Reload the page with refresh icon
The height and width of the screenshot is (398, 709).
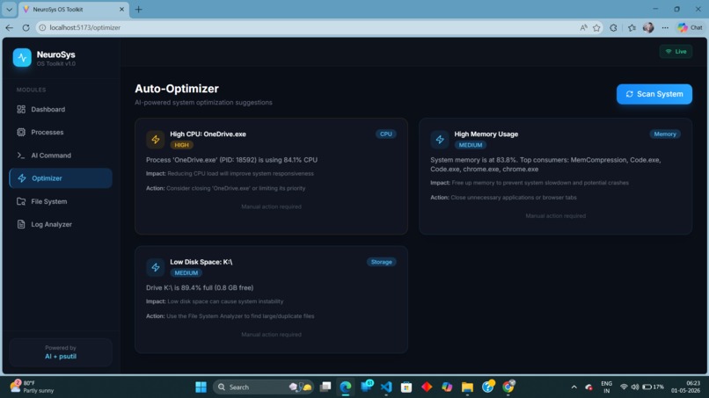[26, 27]
